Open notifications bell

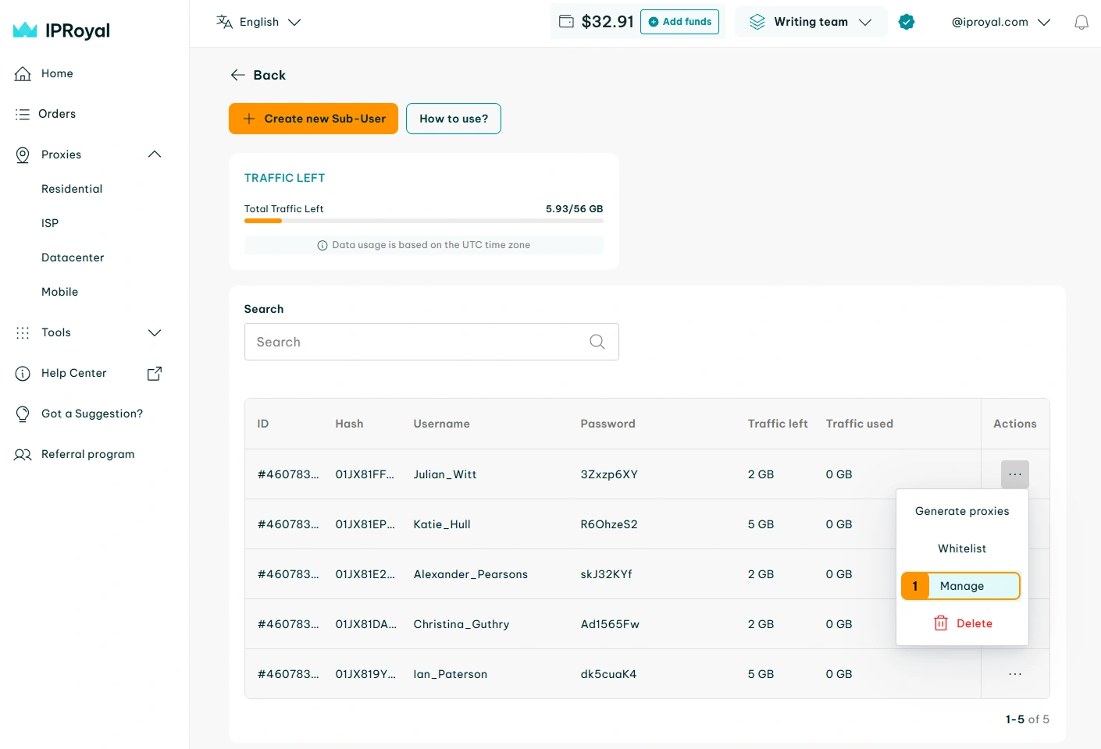pyautogui.click(x=1081, y=22)
